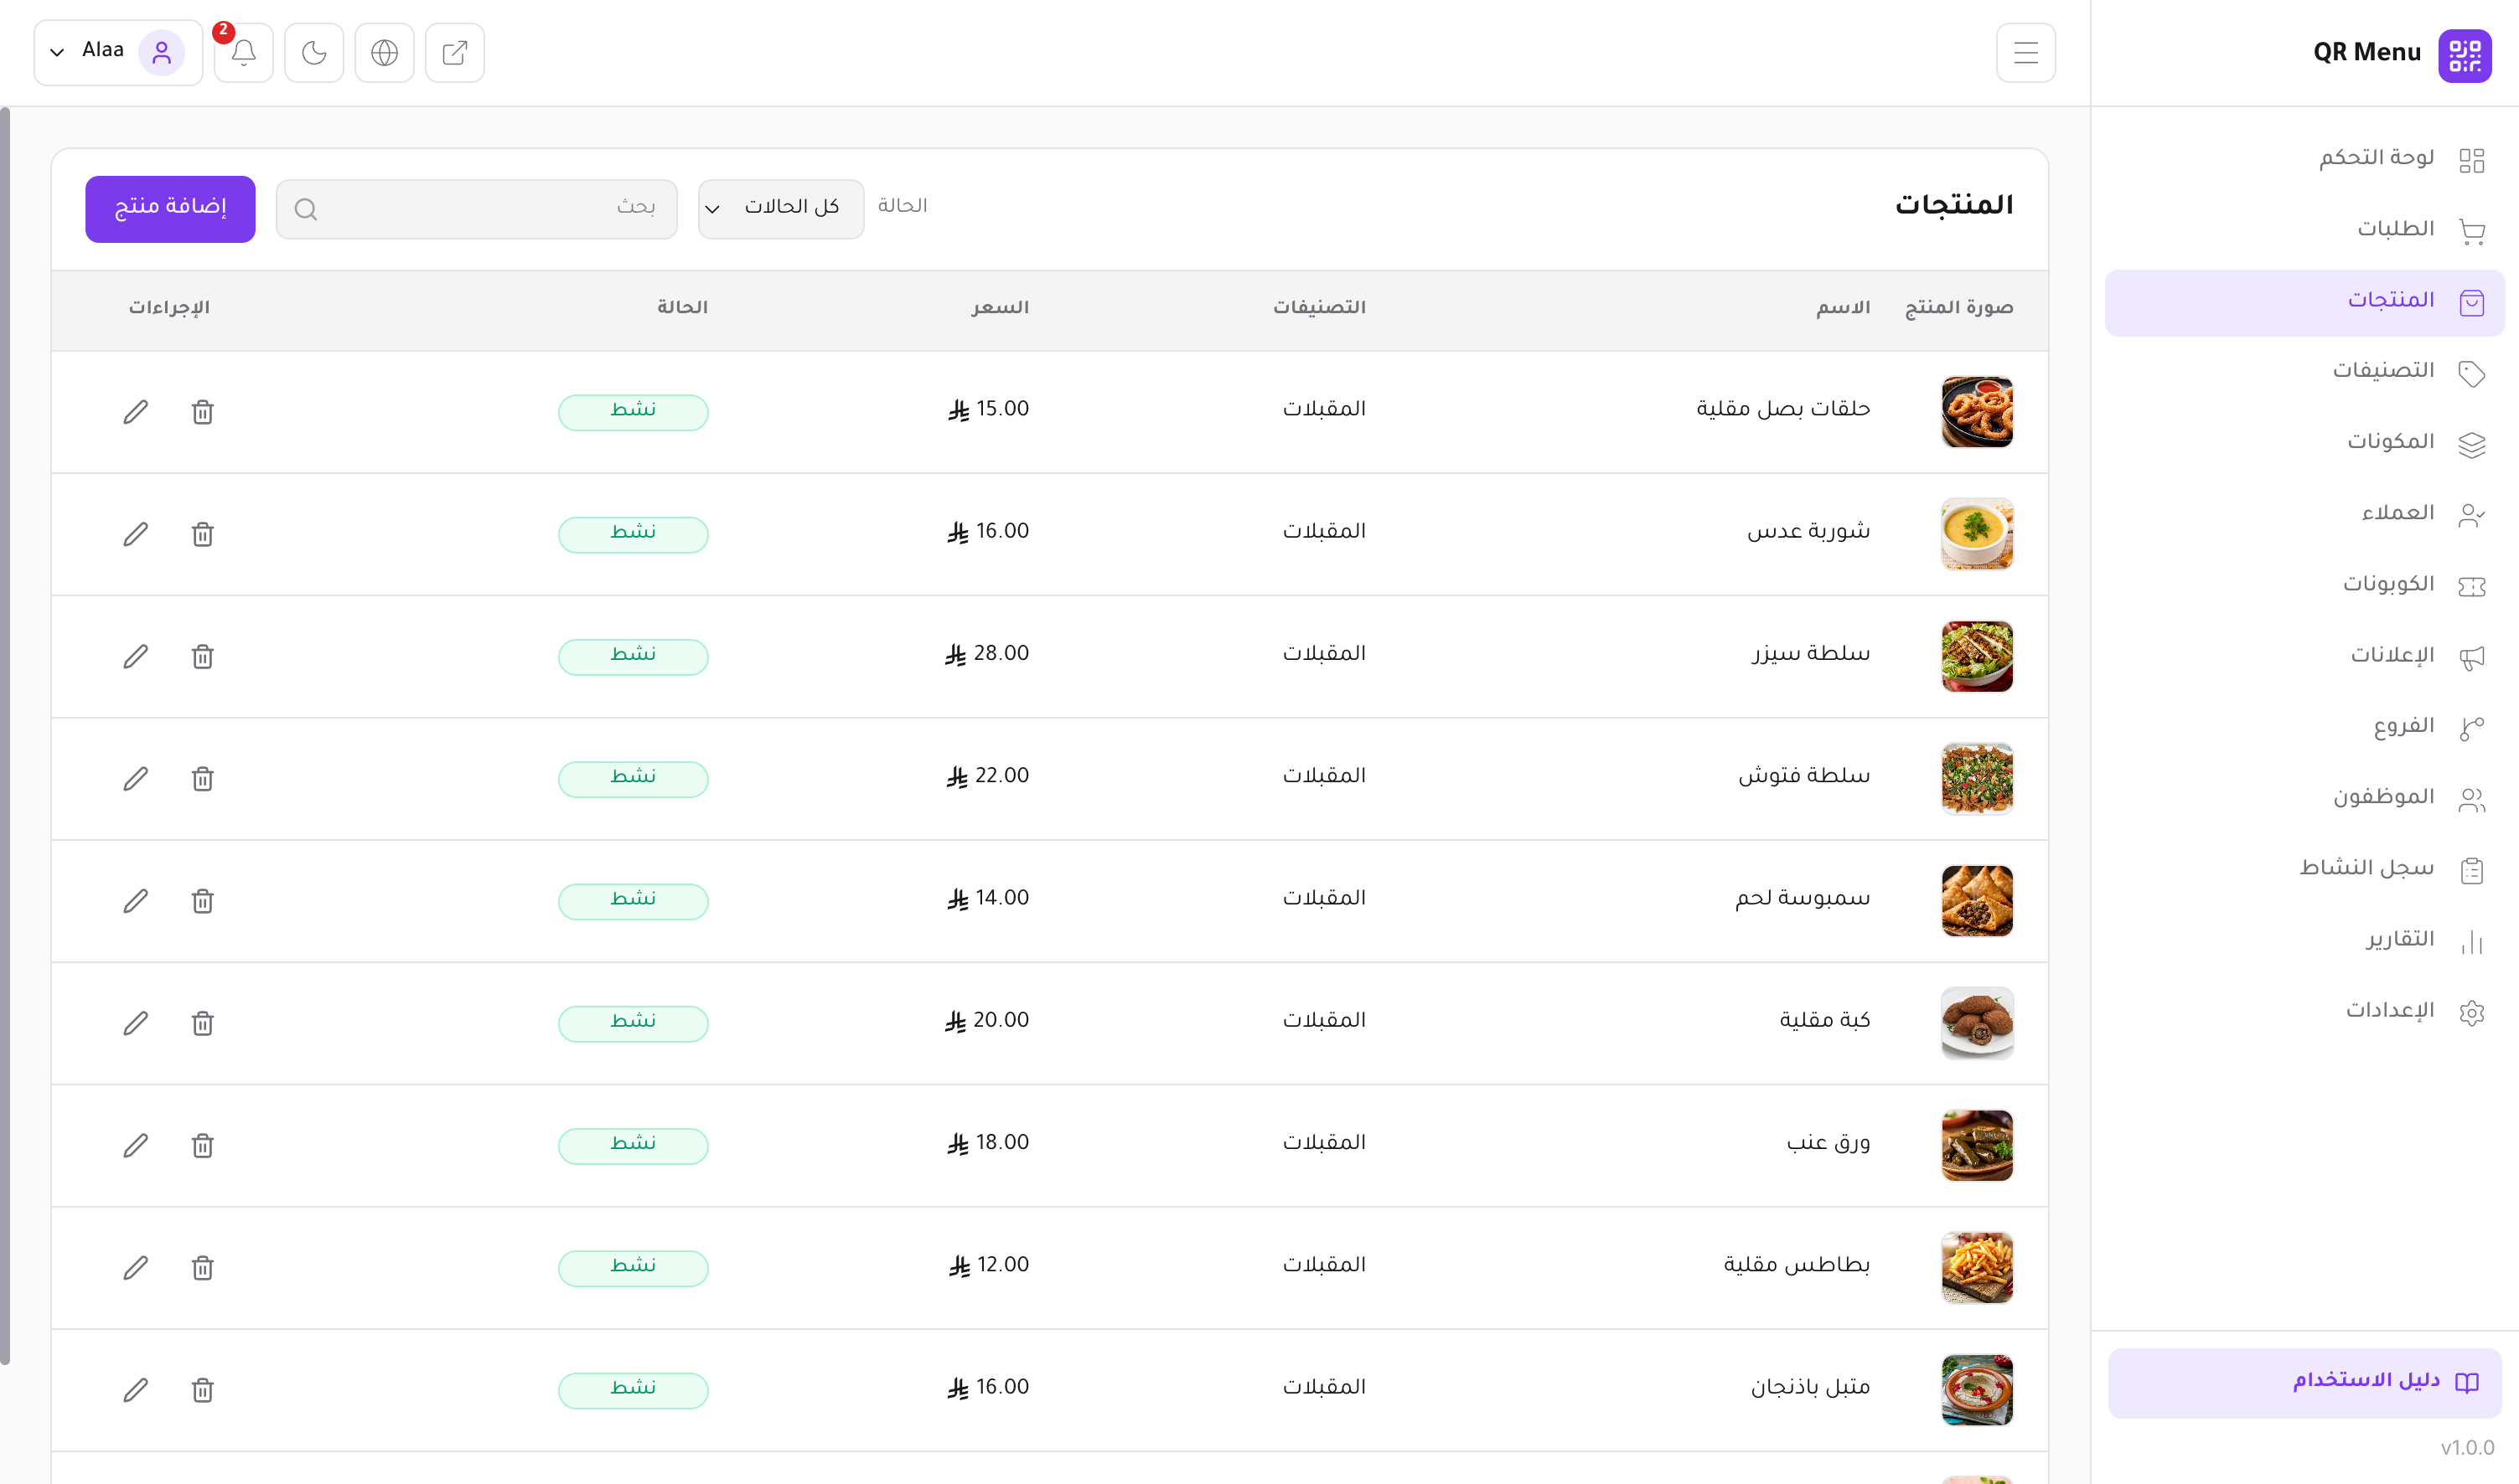Delete the متبل باذنجان product

[203, 1390]
